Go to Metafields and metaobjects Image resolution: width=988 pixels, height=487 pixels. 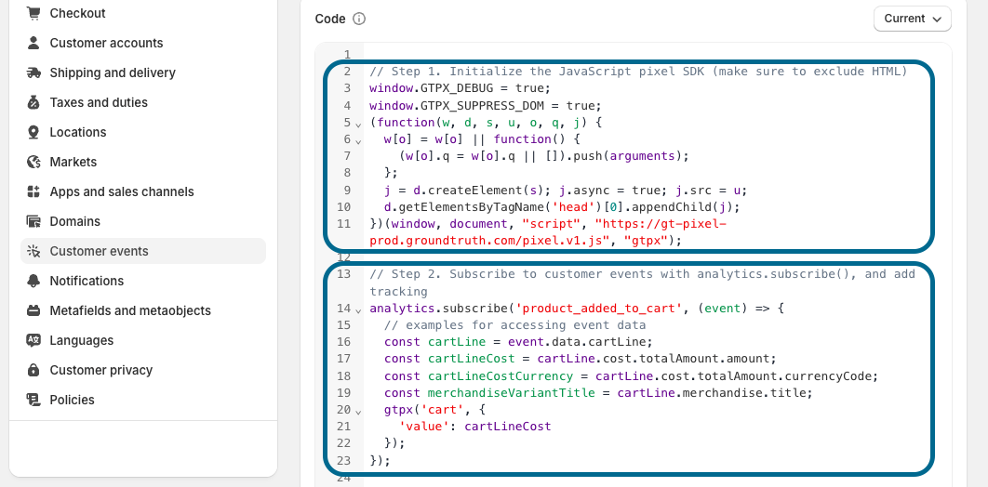pos(130,310)
